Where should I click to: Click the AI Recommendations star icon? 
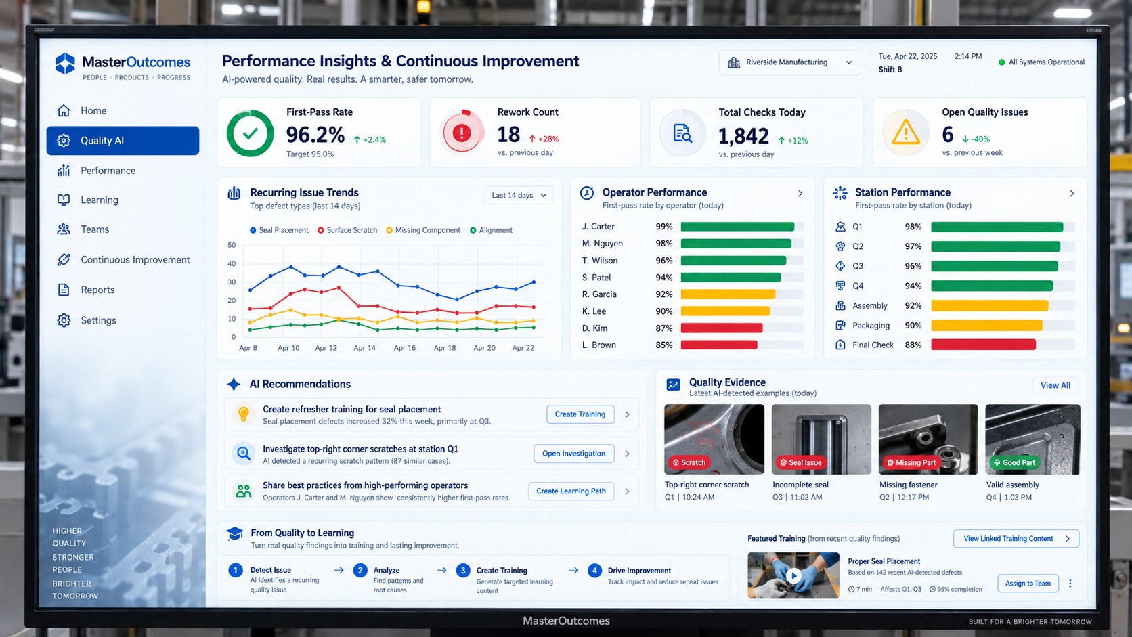[234, 385]
